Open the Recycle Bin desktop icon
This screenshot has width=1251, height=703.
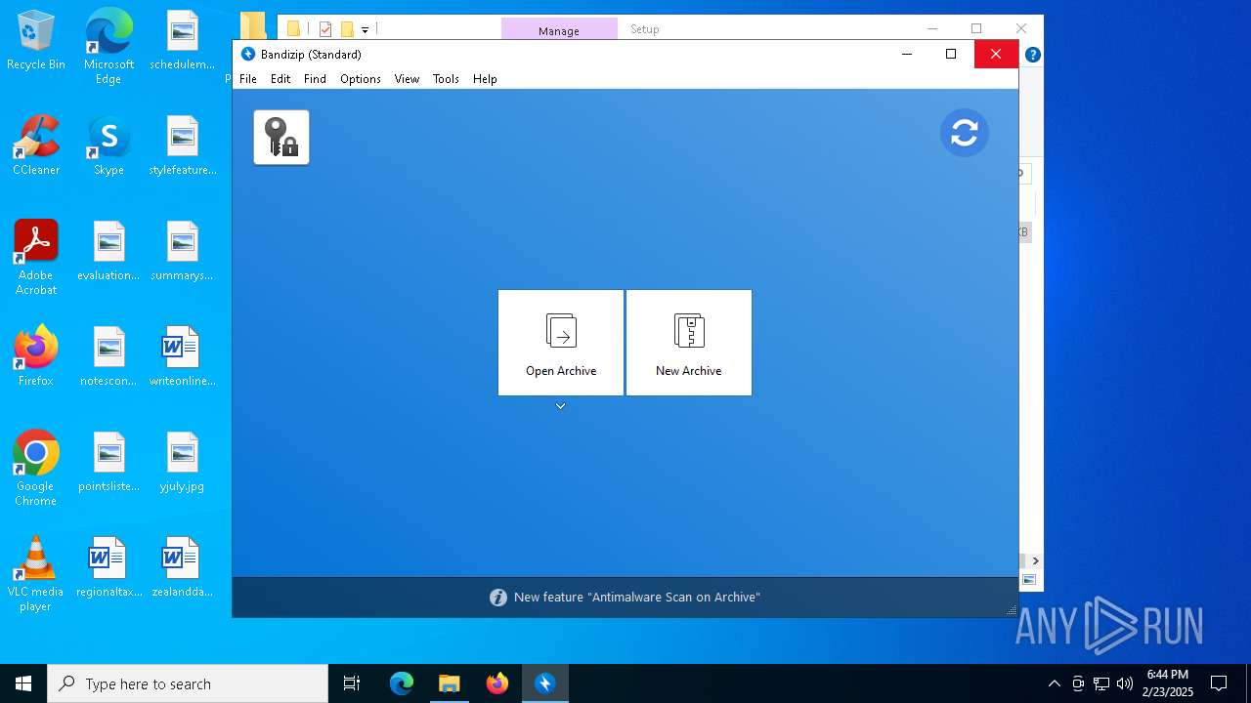36,41
